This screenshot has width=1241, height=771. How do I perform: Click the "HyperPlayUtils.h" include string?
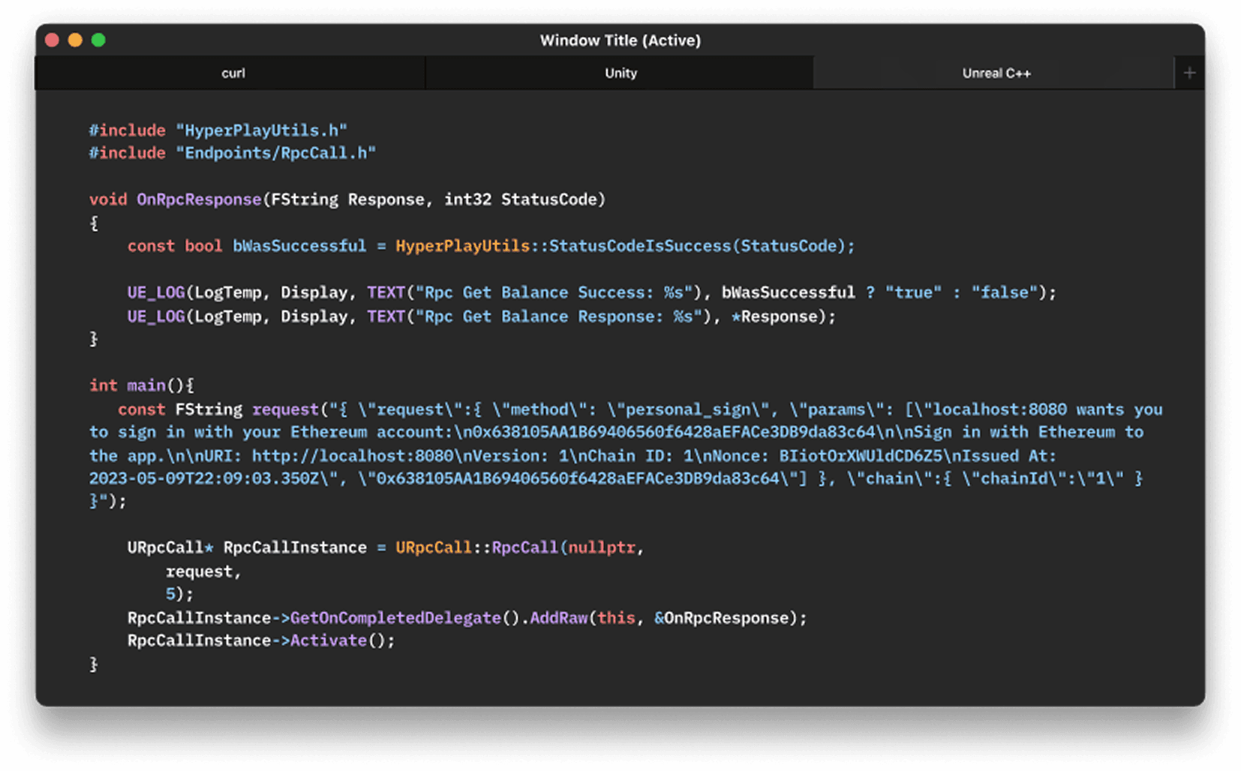click(261, 130)
